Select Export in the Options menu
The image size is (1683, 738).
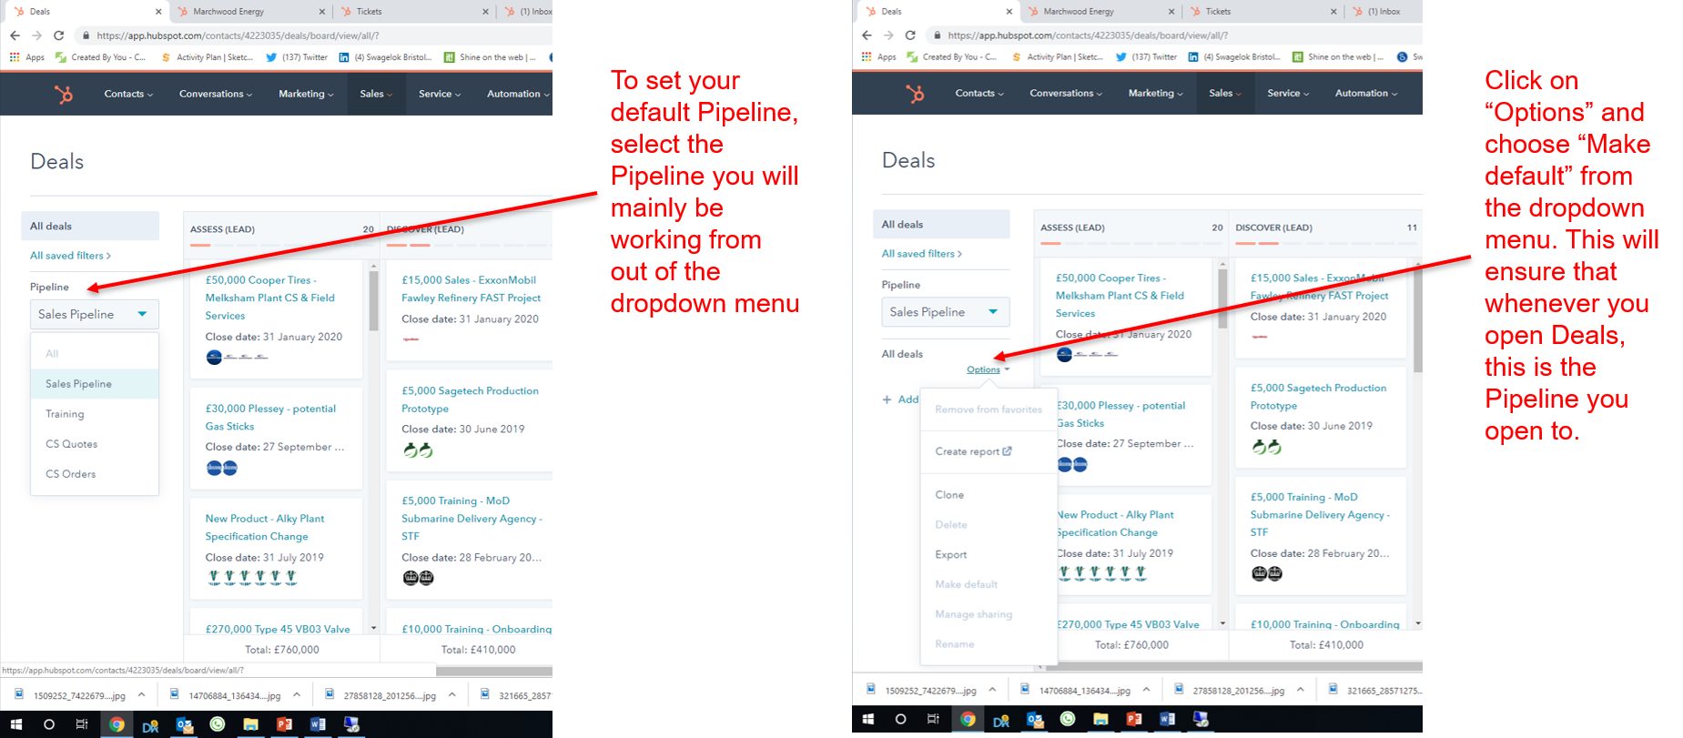click(951, 554)
